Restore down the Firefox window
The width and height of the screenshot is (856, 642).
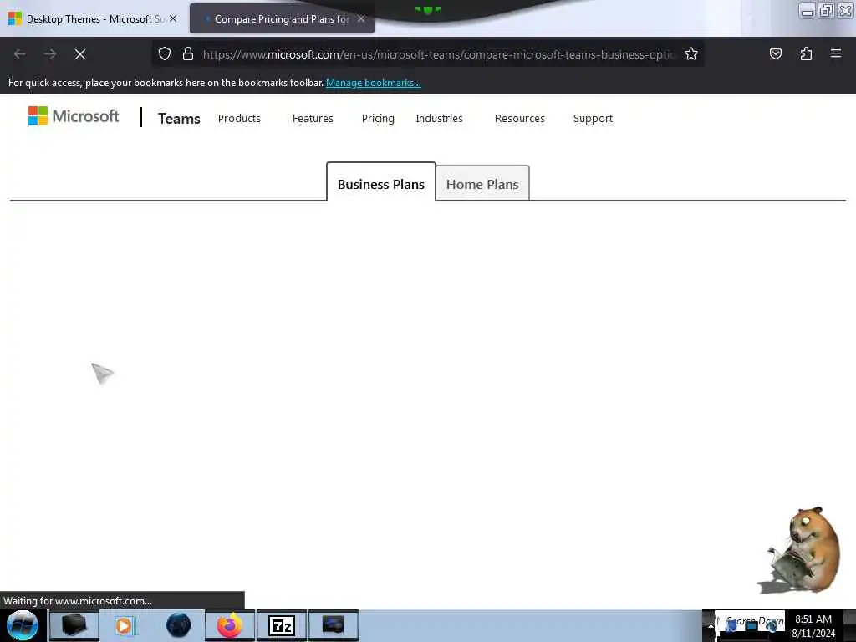[826, 10]
